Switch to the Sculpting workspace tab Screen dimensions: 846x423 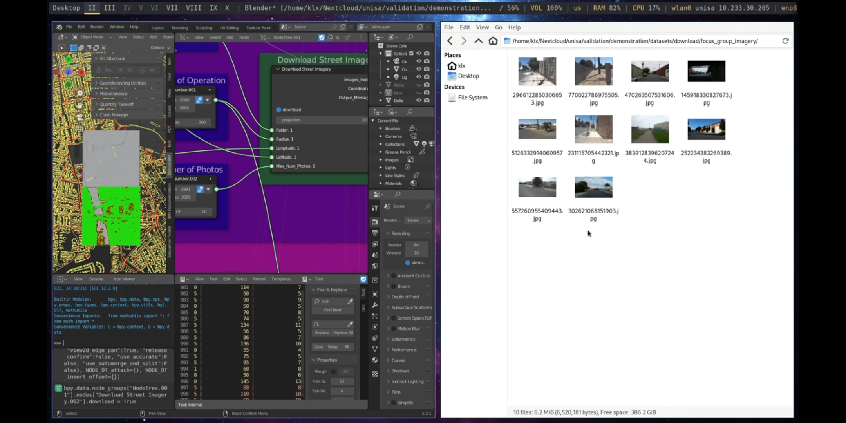coord(204,28)
